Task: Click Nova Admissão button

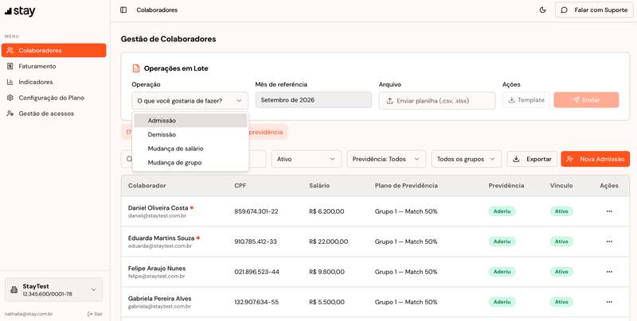Action: [x=595, y=159]
